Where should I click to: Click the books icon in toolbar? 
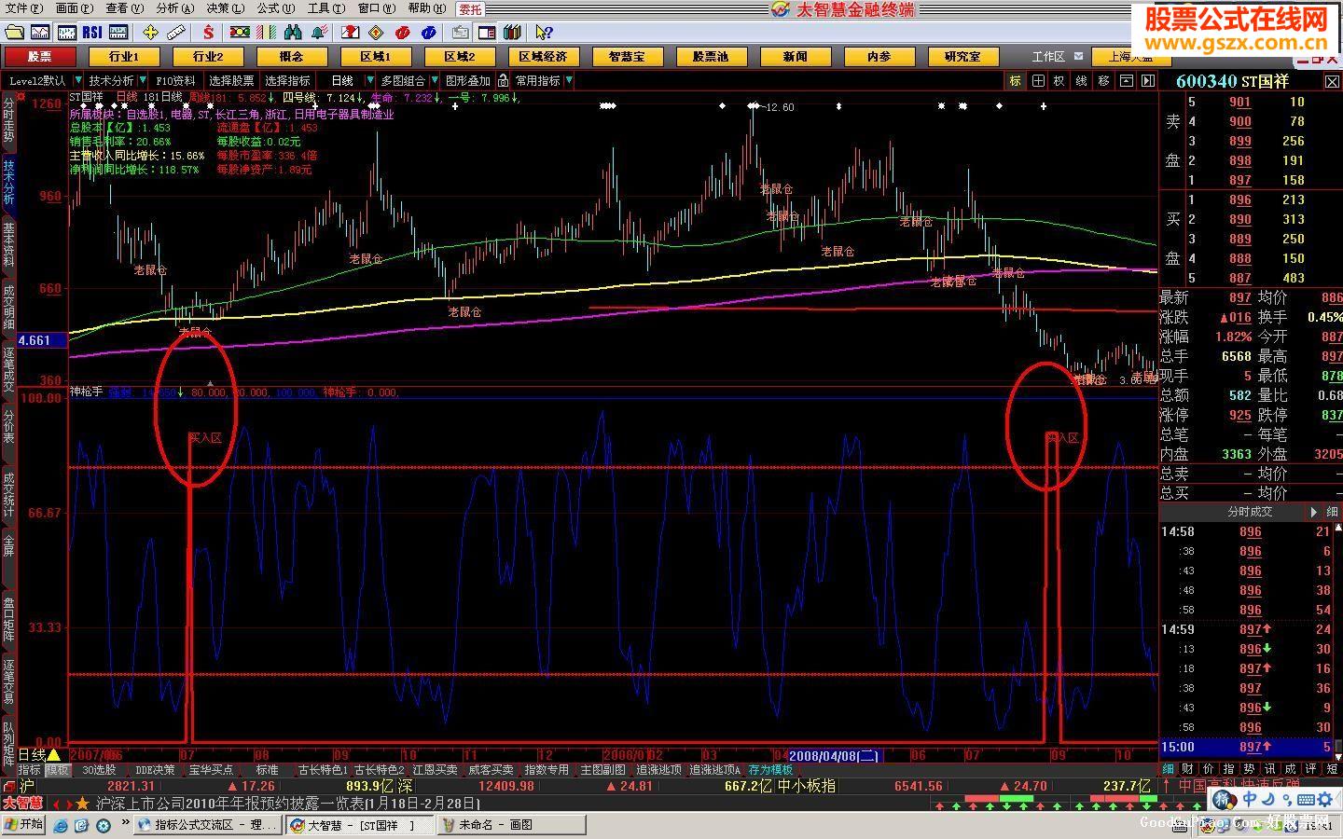coord(512,33)
